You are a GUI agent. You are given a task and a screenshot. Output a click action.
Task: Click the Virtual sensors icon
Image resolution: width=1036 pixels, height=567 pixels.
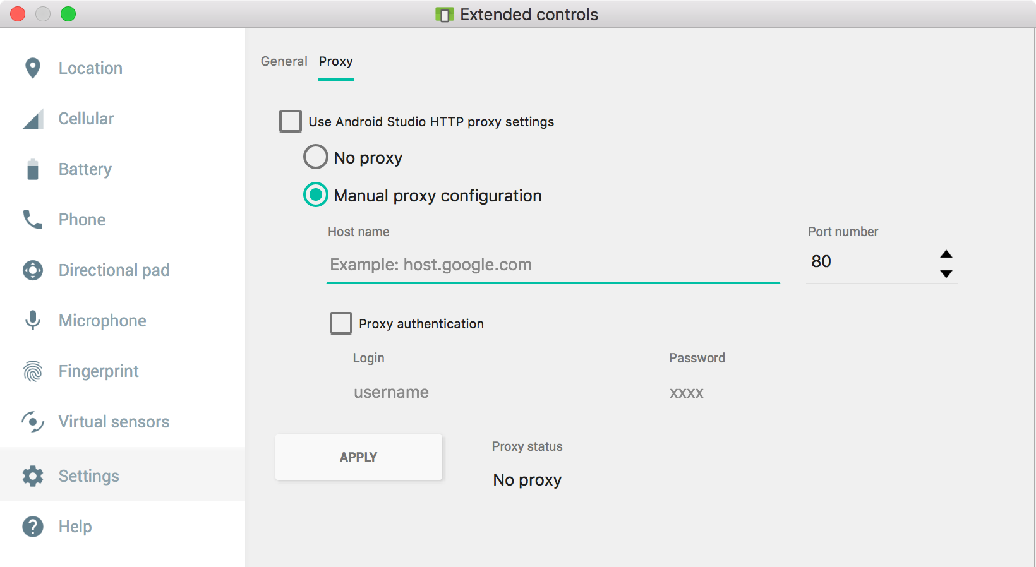click(33, 422)
